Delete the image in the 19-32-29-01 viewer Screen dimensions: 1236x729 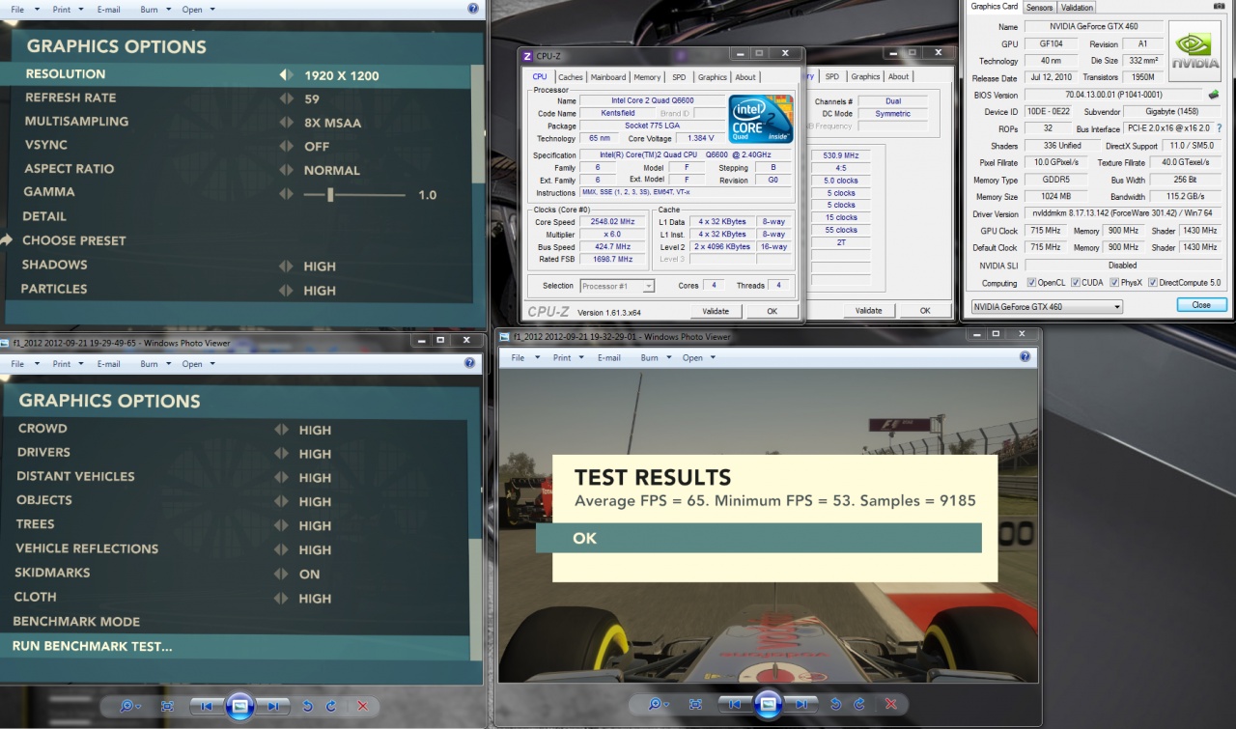point(891,704)
